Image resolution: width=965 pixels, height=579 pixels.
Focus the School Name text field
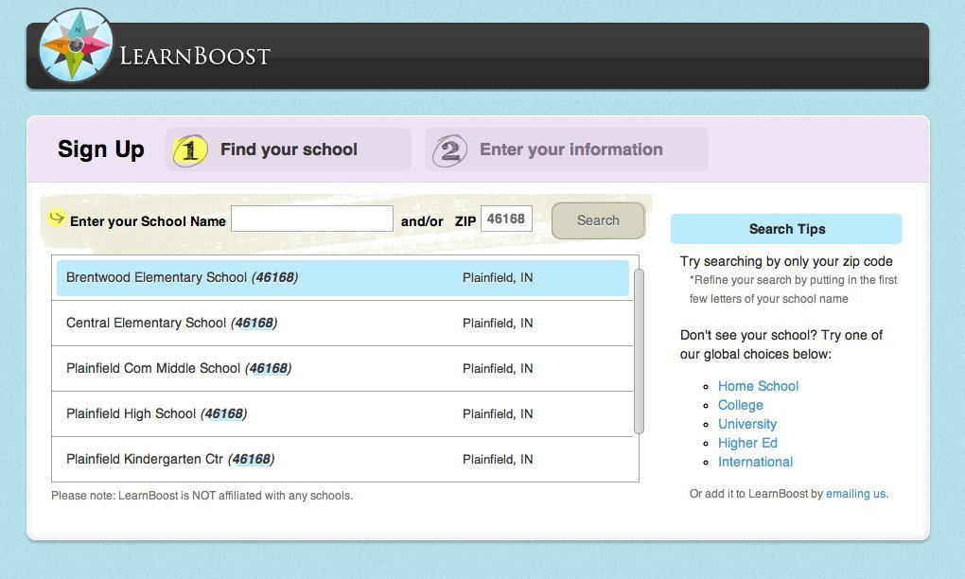coord(312,219)
